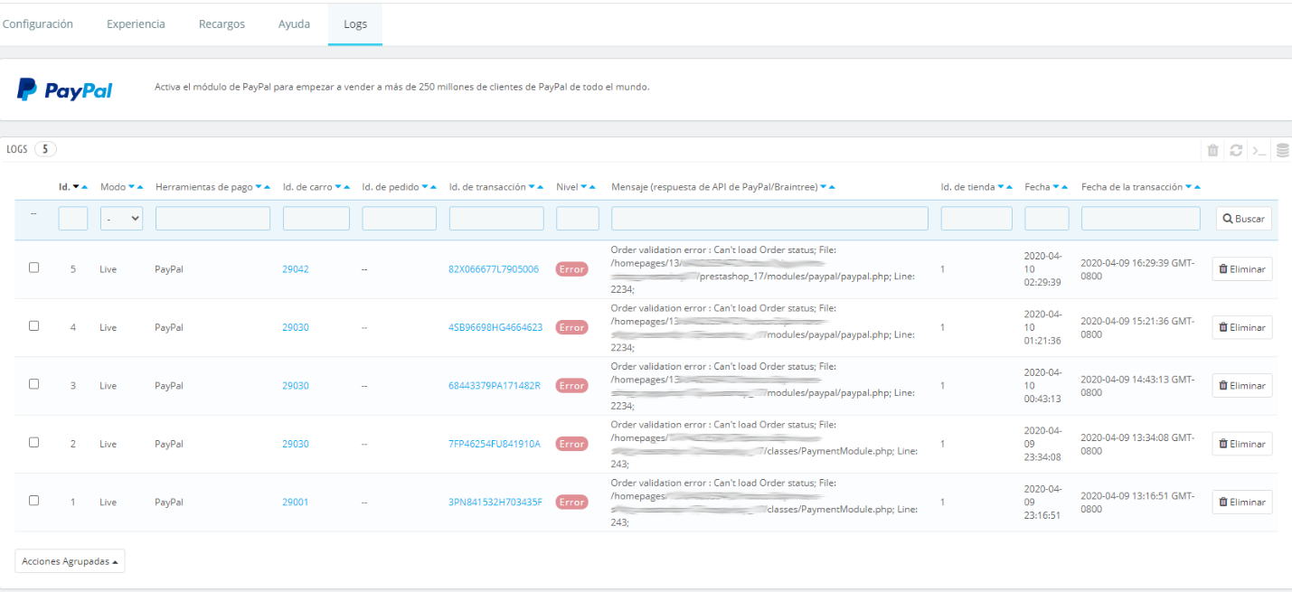Open transaction 68443379PA171482R
Image resolution: width=1292 pixels, height=592 pixels.
[x=495, y=386]
